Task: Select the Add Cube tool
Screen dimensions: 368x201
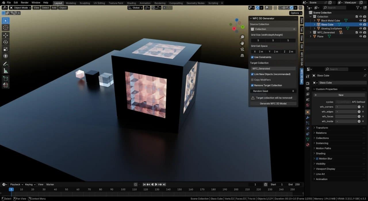Action: pos(5,78)
